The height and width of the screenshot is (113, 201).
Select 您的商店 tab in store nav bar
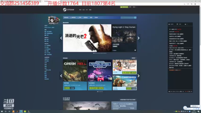(x=66, y=18)
